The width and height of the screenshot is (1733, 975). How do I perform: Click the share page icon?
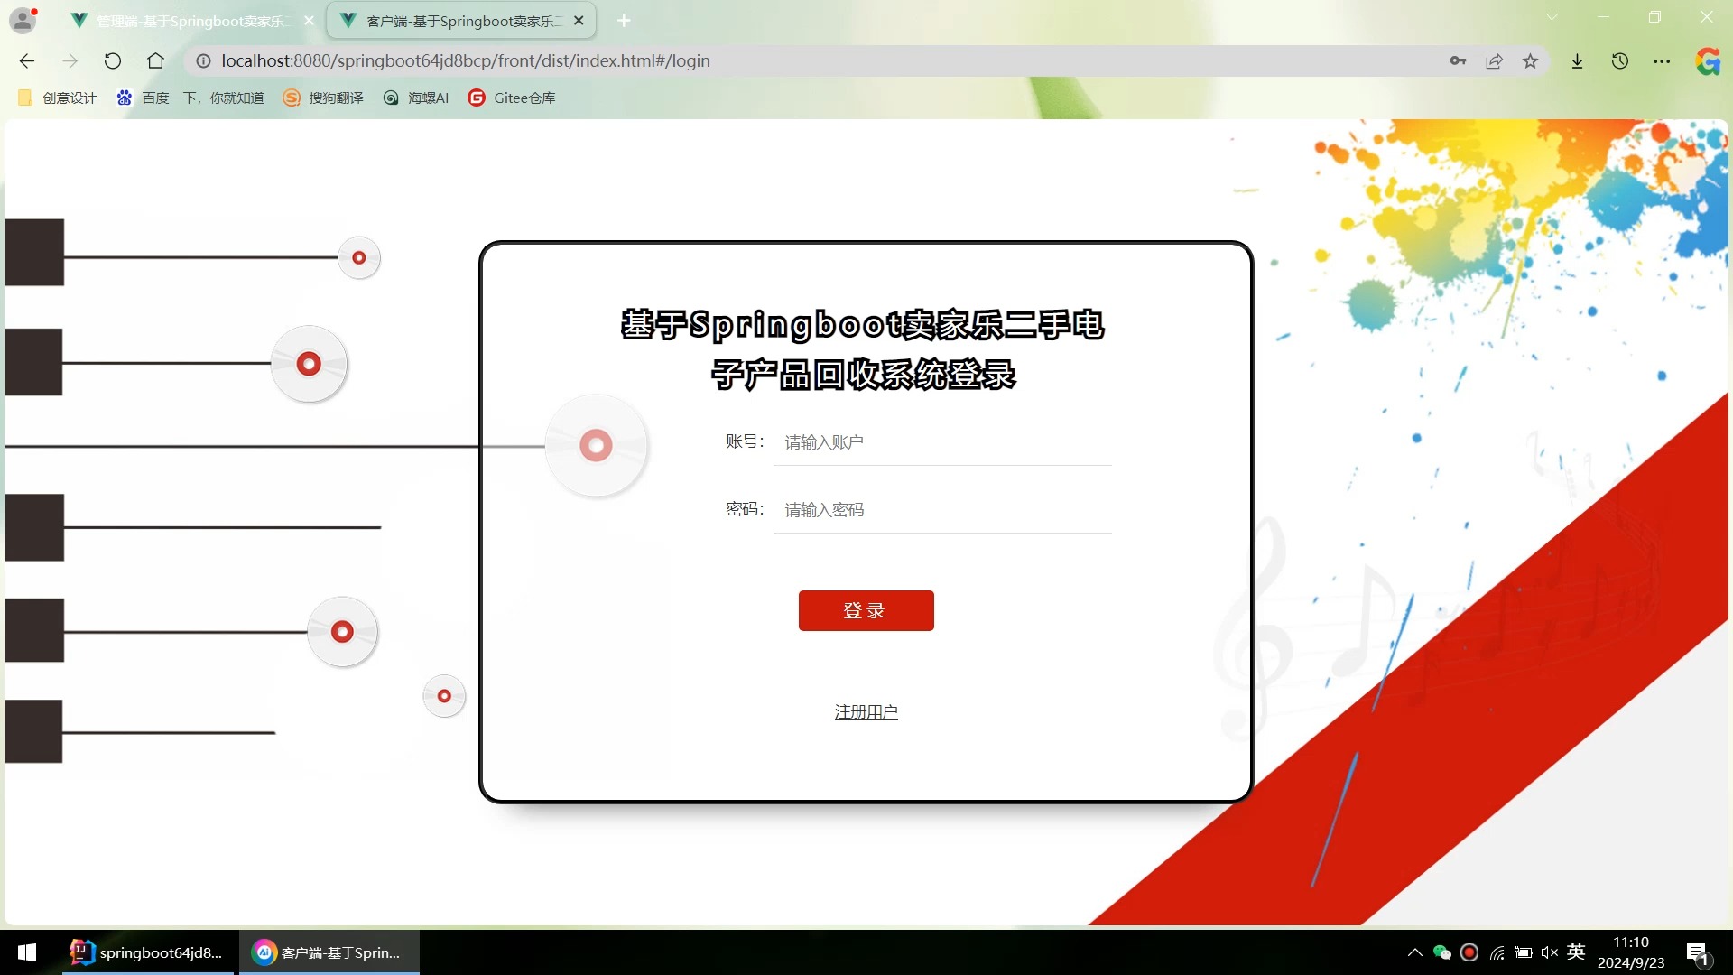[1494, 60]
